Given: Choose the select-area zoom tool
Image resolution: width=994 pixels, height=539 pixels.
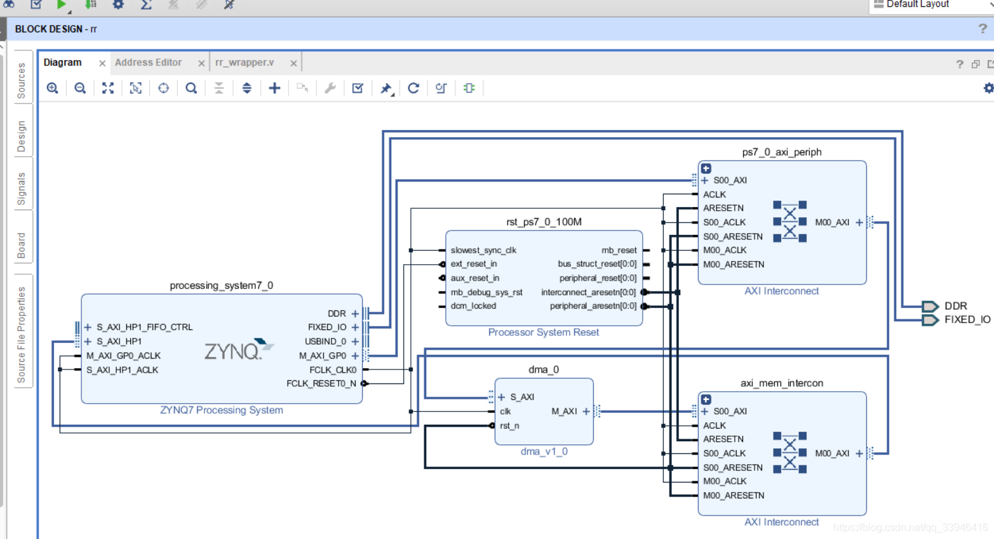Looking at the screenshot, I should (x=136, y=88).
